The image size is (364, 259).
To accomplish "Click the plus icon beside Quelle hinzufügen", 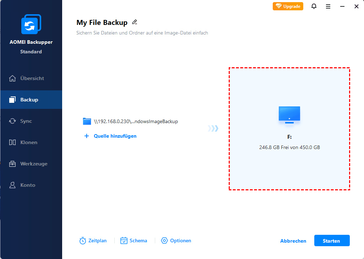I will coord(87,136).
